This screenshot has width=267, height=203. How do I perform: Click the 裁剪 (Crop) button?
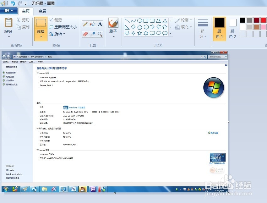click(x=56, y=20)
